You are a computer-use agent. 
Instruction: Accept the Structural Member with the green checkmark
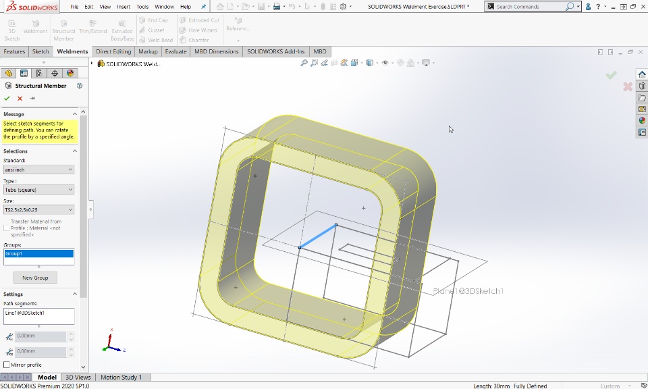pyautogui.click(x=7, y=99)
